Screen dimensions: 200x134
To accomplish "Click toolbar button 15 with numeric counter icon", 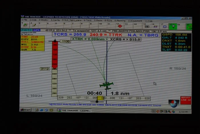I will pos(147,26).
